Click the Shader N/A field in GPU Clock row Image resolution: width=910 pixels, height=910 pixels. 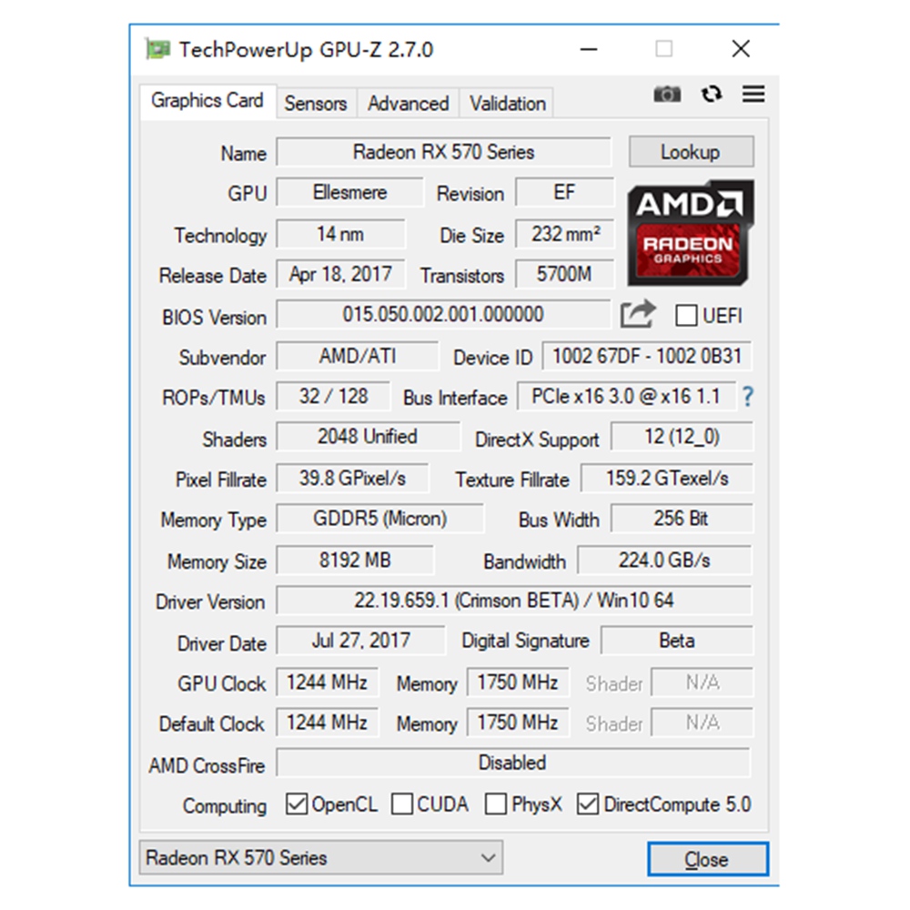pyautogui.click(x=703, y=682)
